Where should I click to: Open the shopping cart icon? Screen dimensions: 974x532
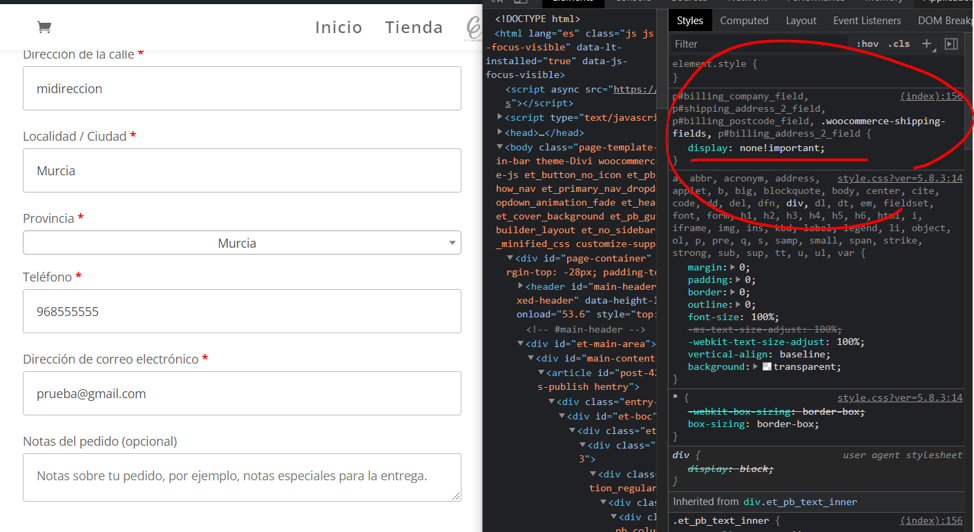(44, 27)
